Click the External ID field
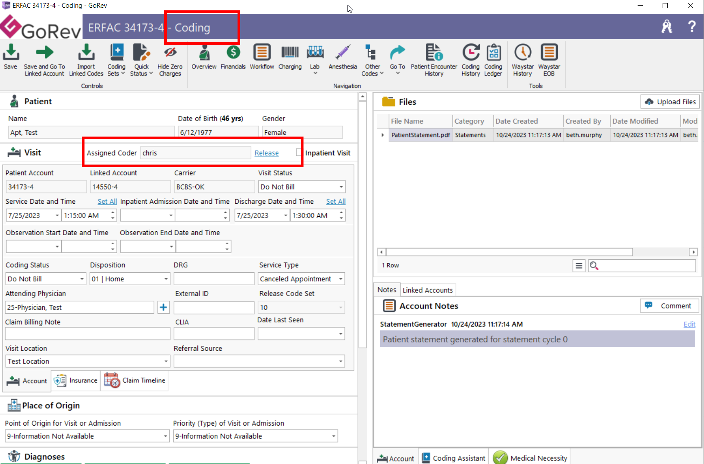 point(214,307)
